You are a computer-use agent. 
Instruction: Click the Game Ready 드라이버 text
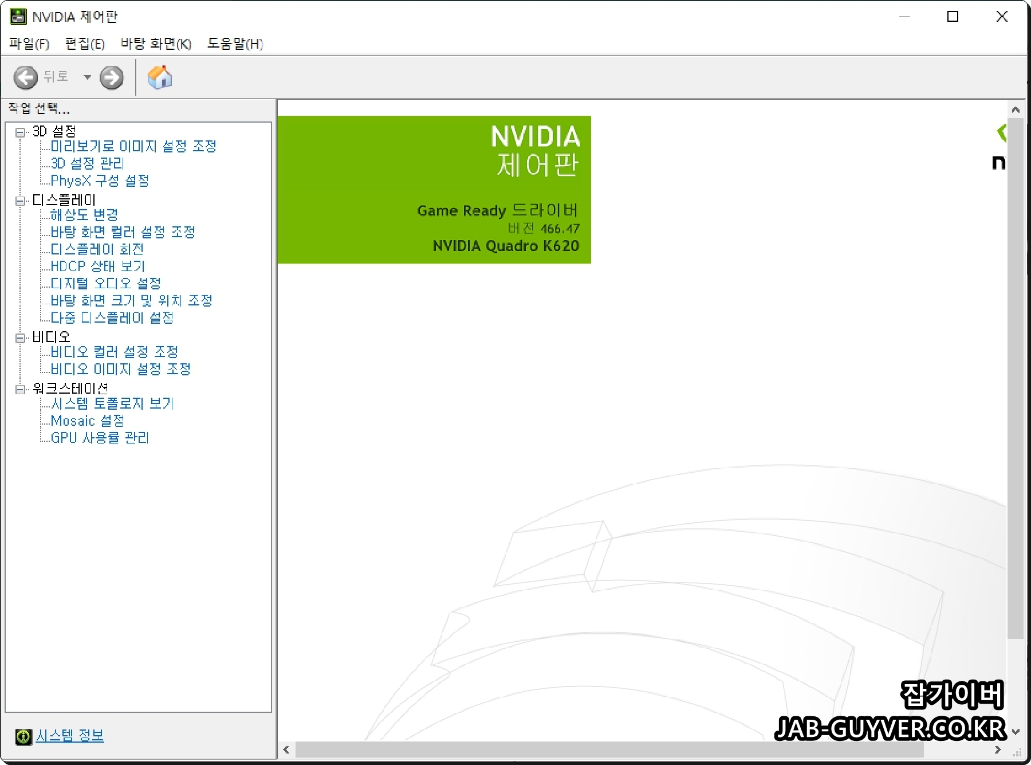point(498,210)
